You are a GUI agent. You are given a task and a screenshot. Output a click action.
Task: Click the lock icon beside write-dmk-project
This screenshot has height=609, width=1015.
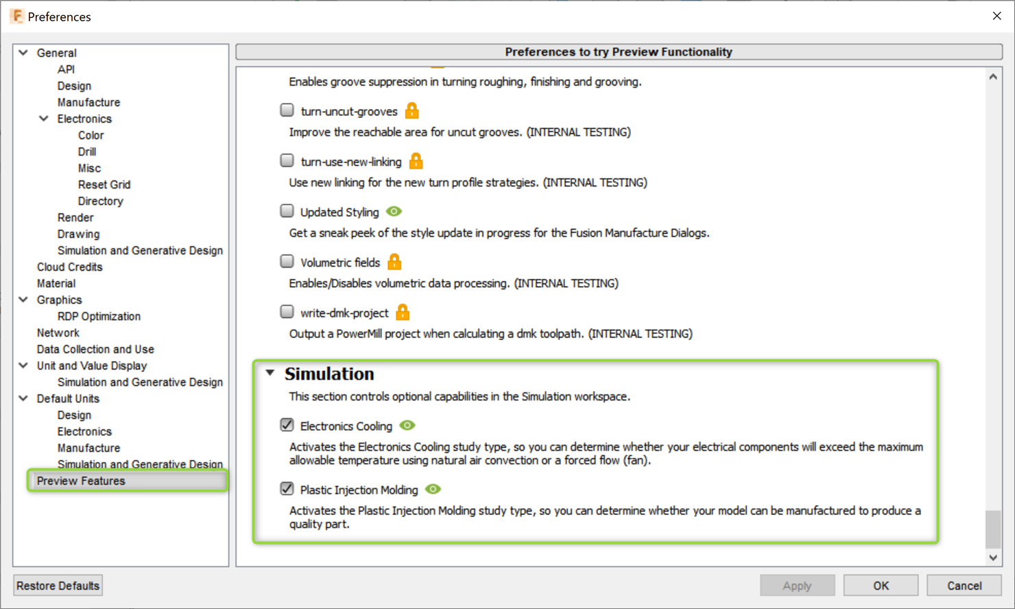(x=403, y=311)
